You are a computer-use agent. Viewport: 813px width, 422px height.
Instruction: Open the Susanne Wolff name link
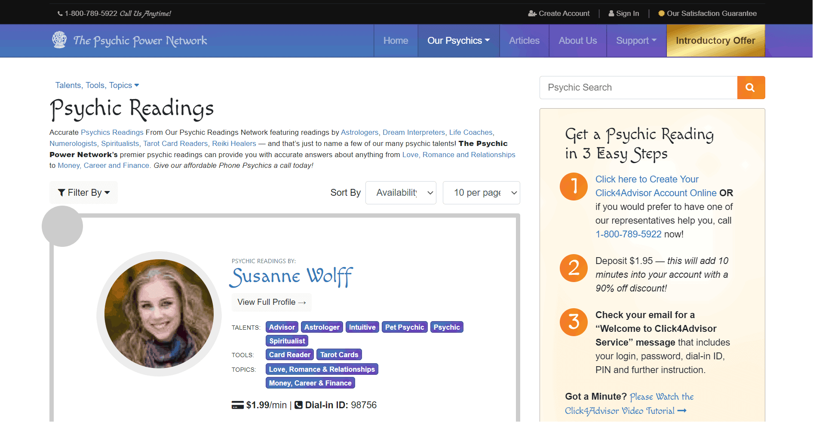pos(291,277)
